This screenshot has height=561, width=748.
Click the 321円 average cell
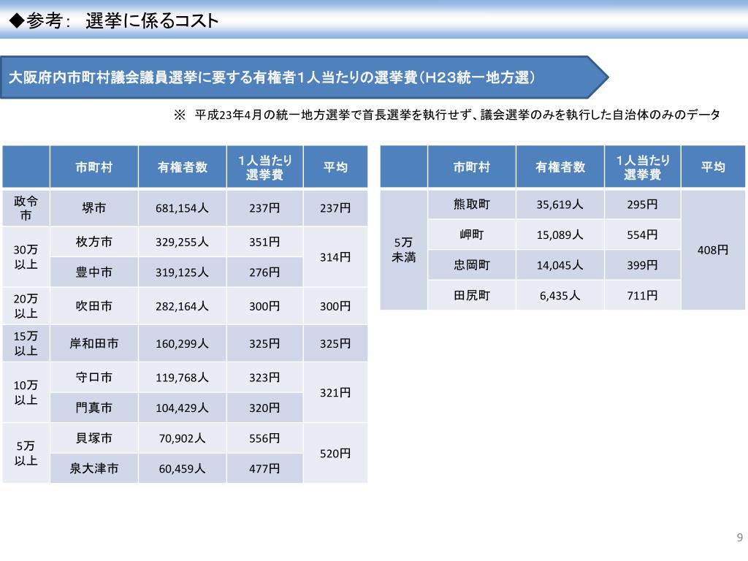pos(335,392)
